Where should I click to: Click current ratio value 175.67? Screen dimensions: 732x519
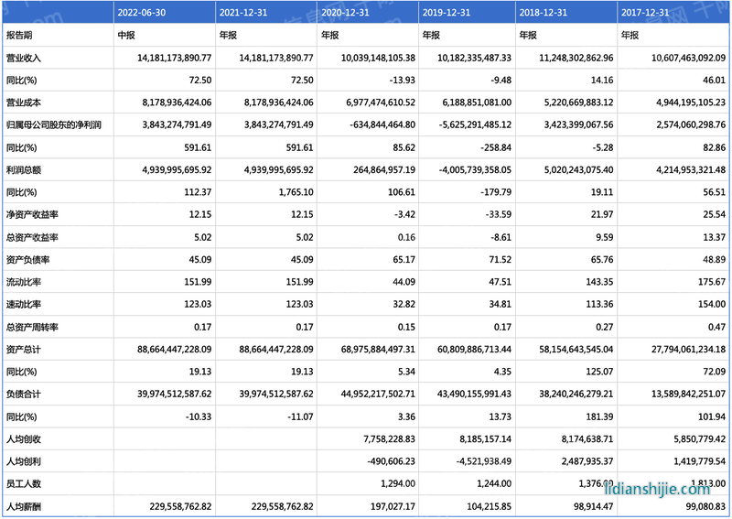point(713,282)
